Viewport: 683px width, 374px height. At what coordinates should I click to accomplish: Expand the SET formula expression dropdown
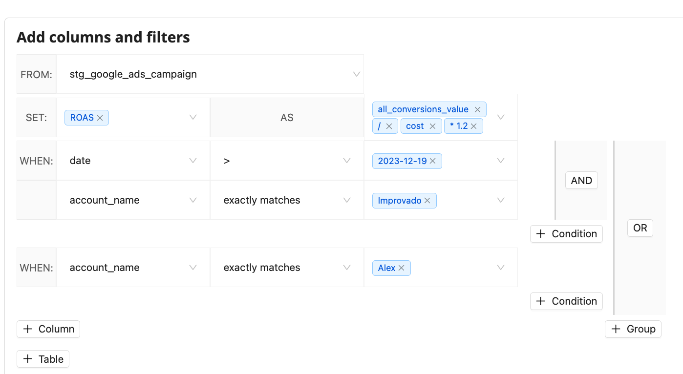501,118
